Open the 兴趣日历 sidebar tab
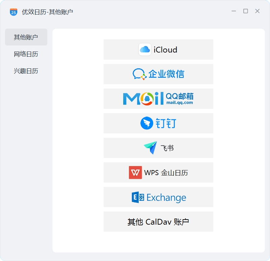270x261 pixels. 26,71
